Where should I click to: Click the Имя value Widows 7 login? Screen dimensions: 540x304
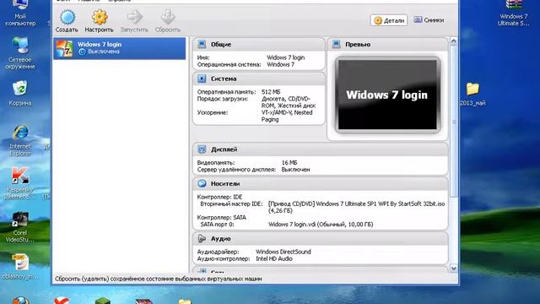(x=285, y=57)
